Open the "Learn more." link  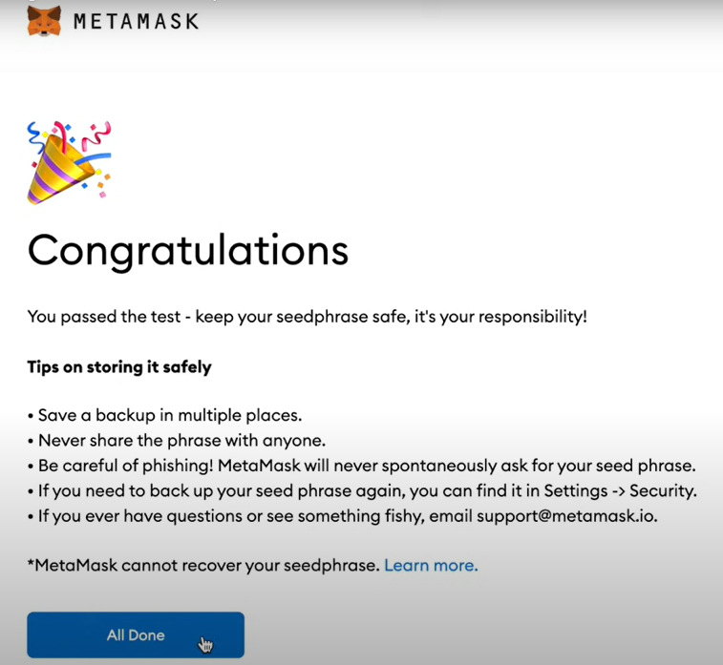tap(431, 566)
